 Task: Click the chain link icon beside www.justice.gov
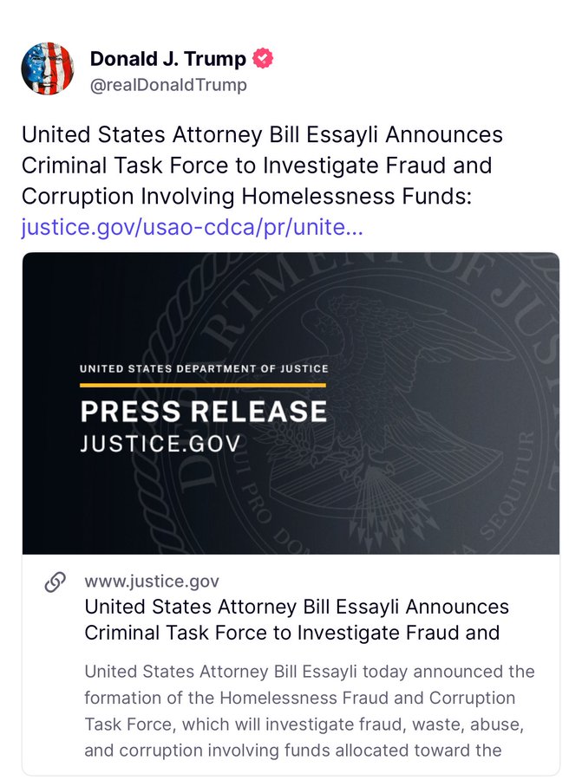click(x=55, y=582)
